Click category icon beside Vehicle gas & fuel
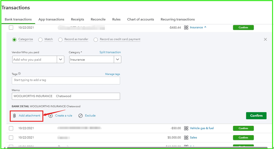The height and width of the screenshot is (149, 274). coord(186,128)
